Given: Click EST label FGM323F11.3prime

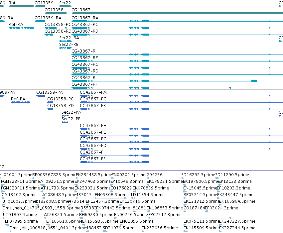Looking at the screenshot, I should pos(20,181).
